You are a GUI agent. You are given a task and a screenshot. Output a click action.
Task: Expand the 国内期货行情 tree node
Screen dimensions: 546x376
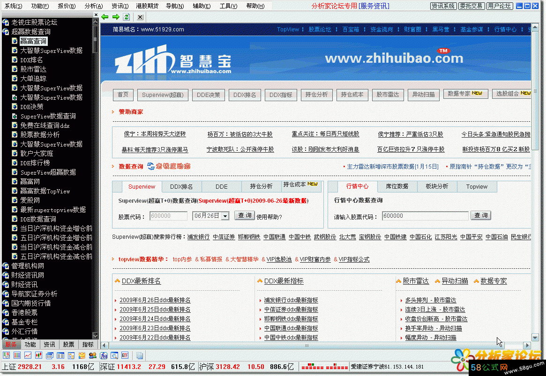click(x=6, y=303)
